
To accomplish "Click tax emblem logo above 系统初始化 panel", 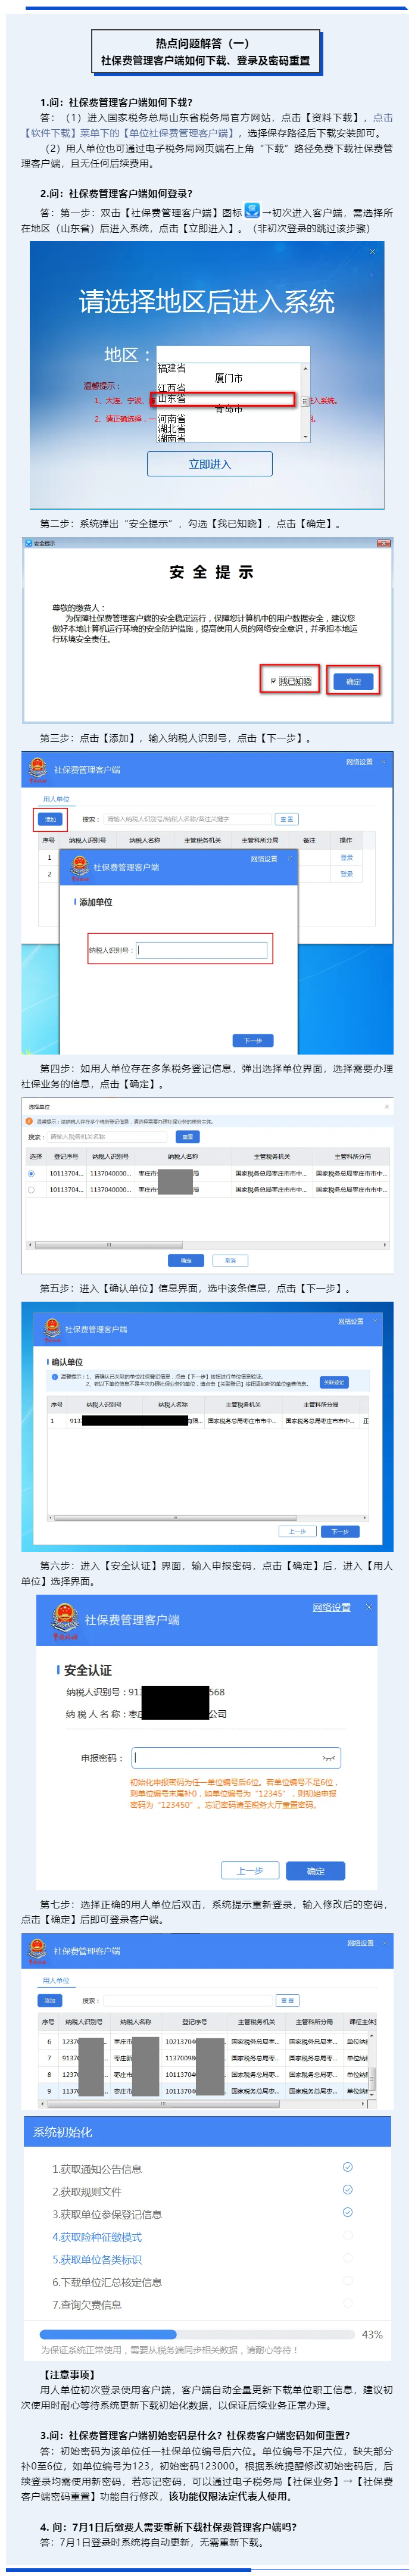I will tap(38, 1950).
